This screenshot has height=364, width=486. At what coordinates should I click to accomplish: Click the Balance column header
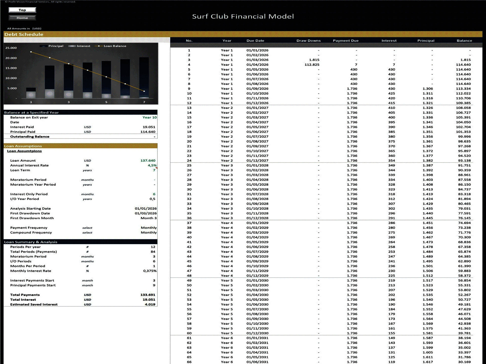(x=464, y=41)
